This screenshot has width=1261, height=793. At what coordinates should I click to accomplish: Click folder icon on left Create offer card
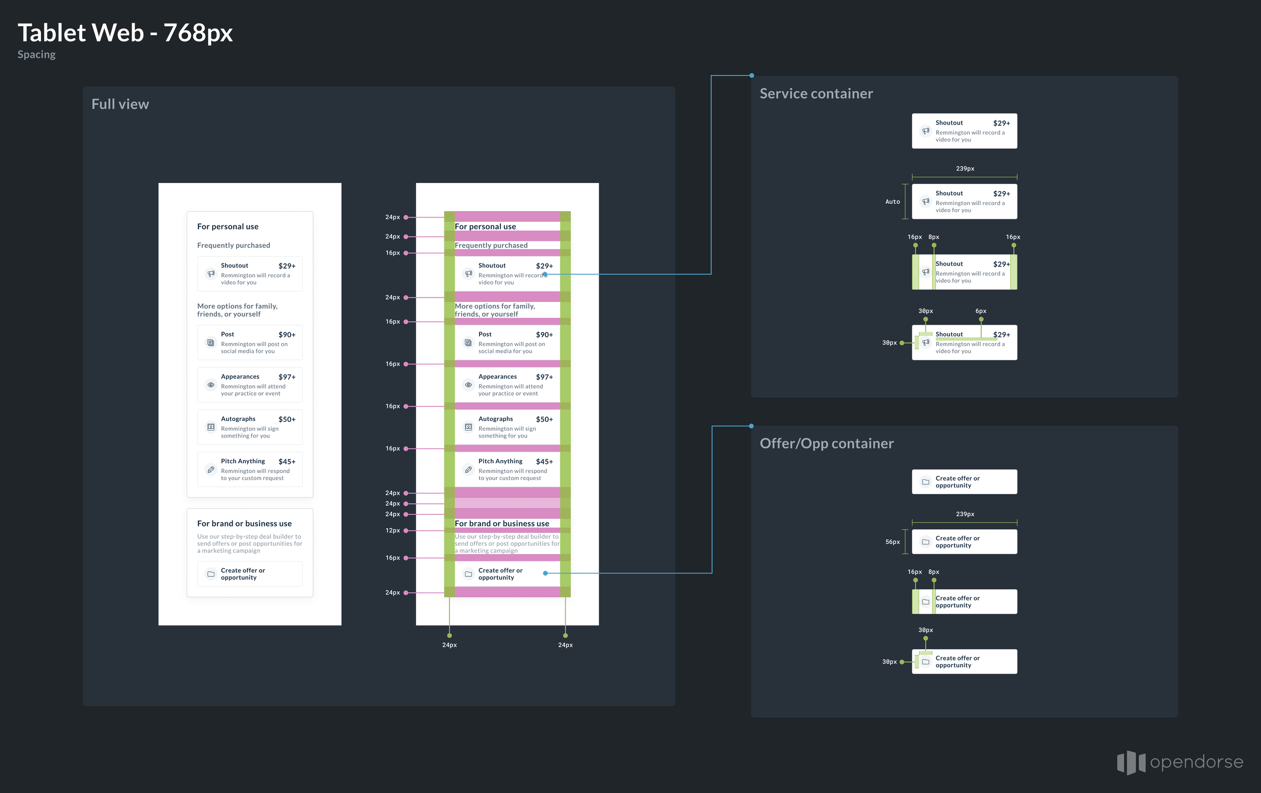[210, 574]
